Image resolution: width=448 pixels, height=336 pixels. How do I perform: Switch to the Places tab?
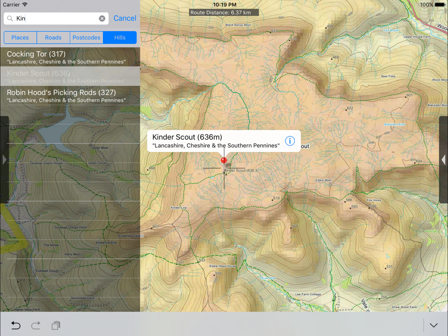pyautogui.click(x=20, y=38)
